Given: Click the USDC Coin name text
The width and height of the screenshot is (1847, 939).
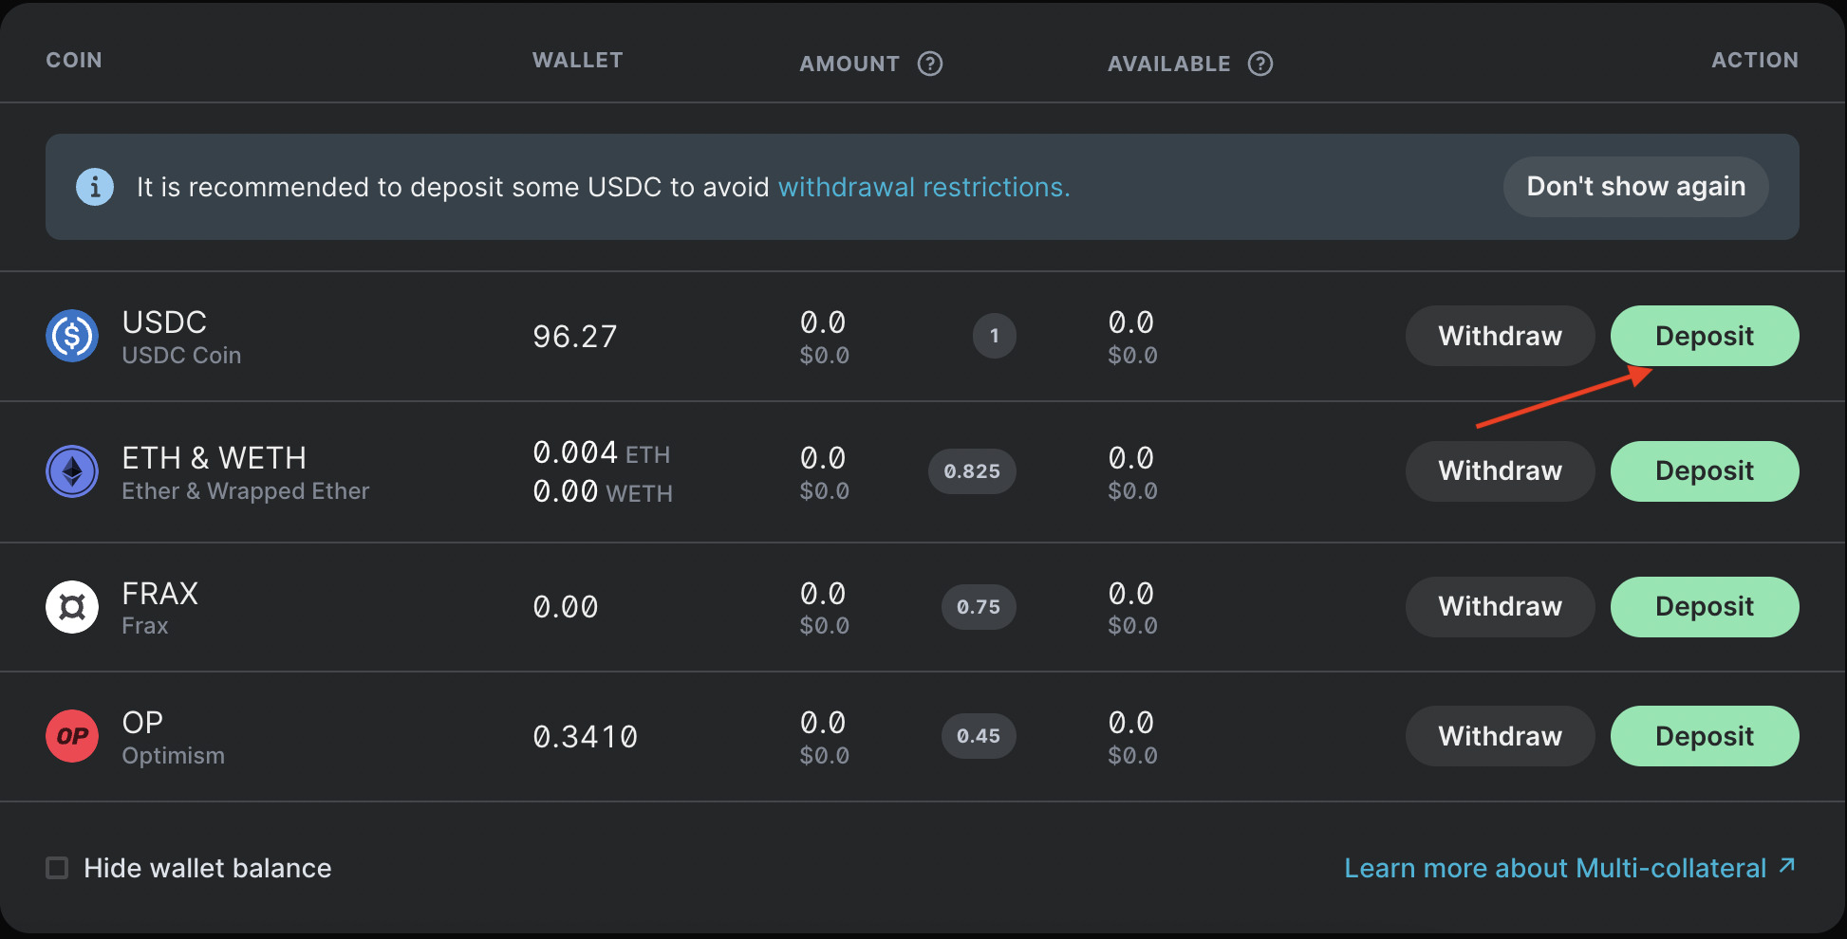Looking at the screenshot, I should pyautogui.click(x=181, y=356).
